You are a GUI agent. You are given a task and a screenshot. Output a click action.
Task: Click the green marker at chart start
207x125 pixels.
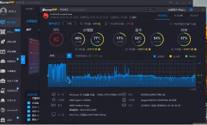point(48,76)
